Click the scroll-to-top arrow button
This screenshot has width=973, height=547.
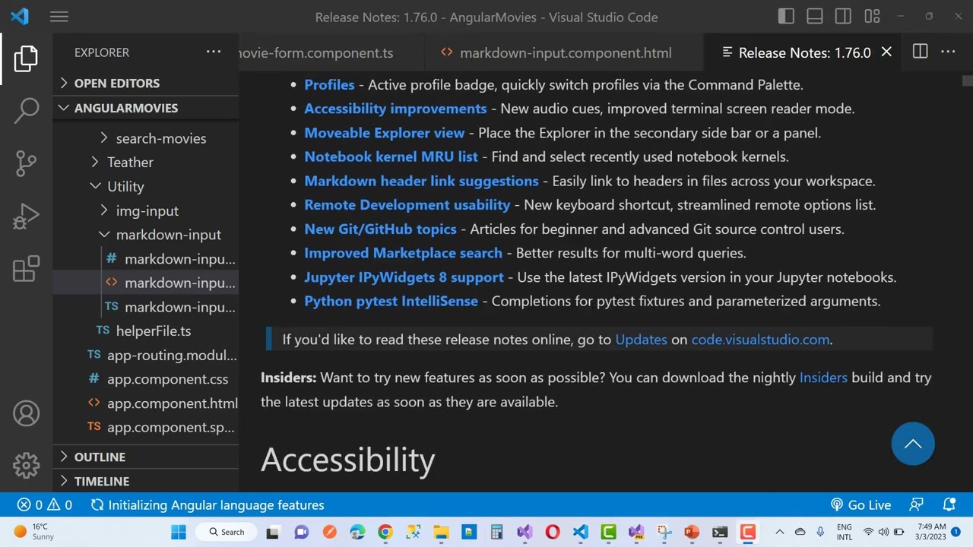tap(912, 444)
